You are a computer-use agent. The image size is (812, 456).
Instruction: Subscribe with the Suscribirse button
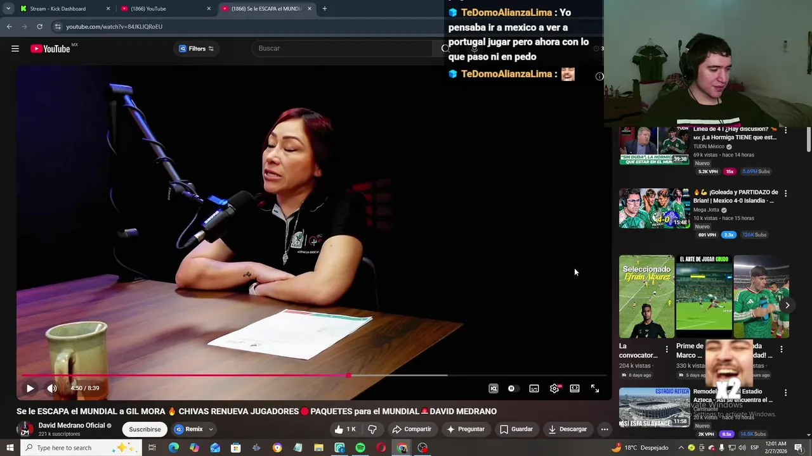point(145,429)
